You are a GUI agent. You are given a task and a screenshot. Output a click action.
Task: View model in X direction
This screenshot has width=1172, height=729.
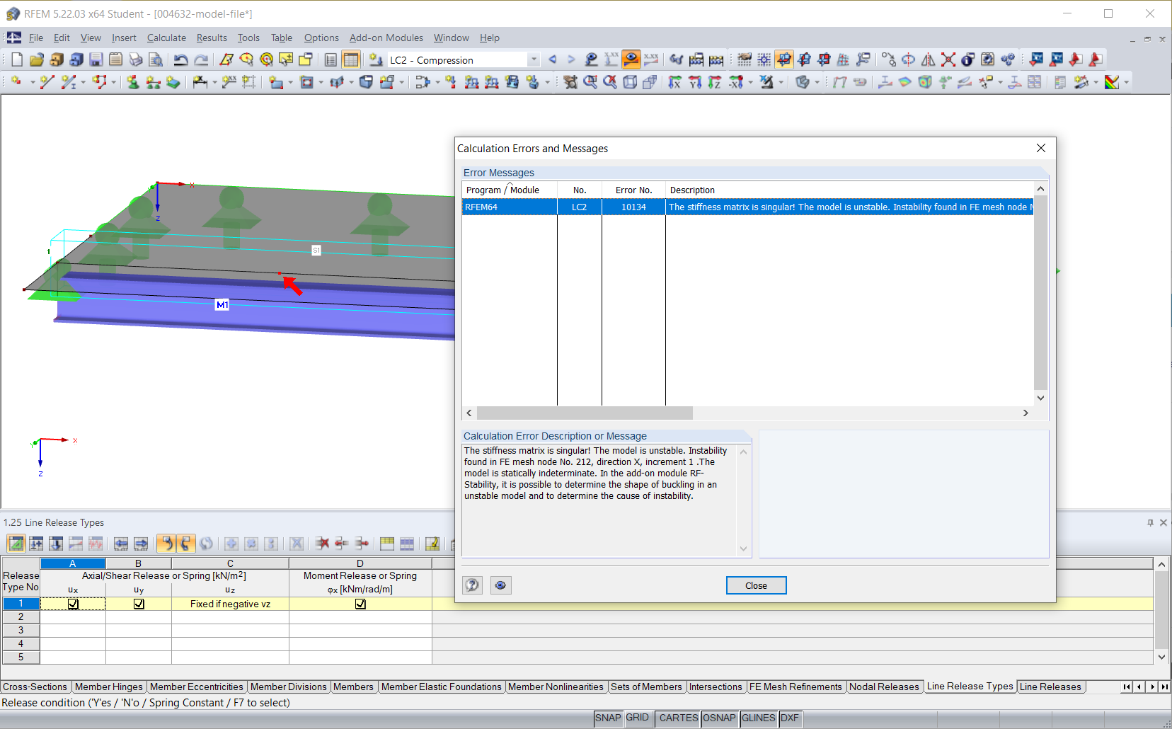[675, 83]
